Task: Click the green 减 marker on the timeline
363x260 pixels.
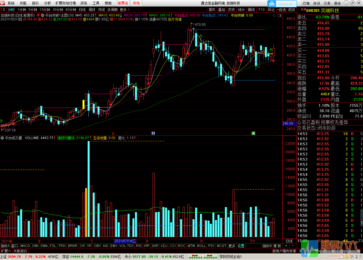Action: (x=253, y=133)
